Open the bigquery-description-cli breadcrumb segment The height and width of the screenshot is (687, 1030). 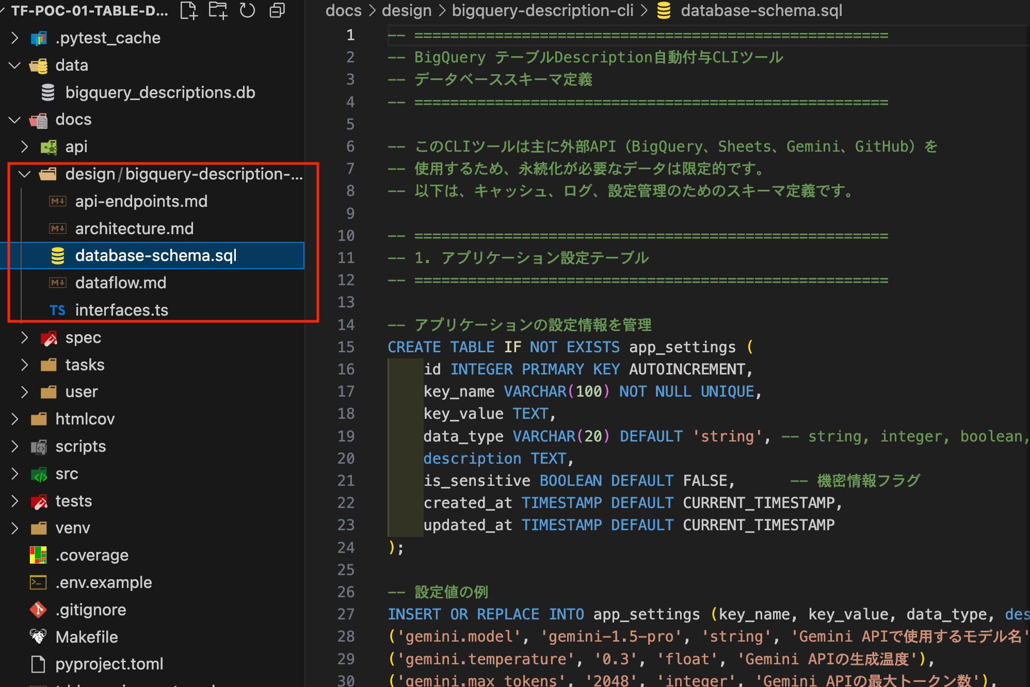pos(543,10)
